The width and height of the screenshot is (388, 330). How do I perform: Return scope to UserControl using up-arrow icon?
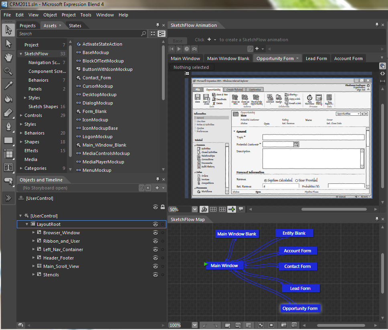click(x=21, y=198)
